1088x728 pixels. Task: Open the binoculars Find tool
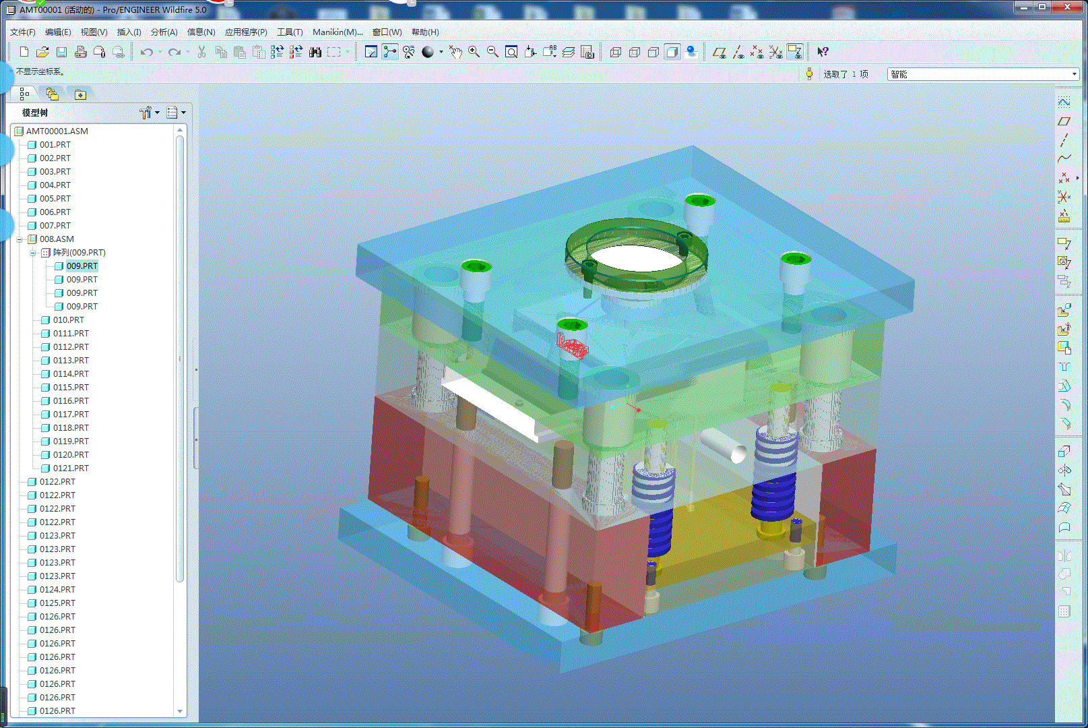tap(315, 52)
